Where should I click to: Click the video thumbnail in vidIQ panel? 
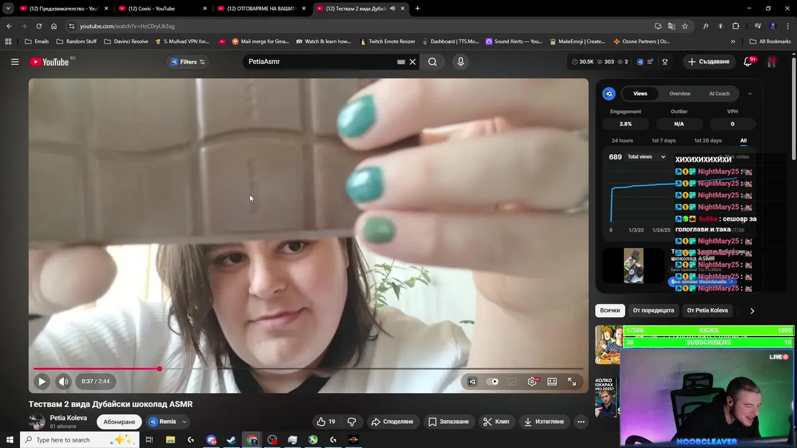(x=633, y=266)
